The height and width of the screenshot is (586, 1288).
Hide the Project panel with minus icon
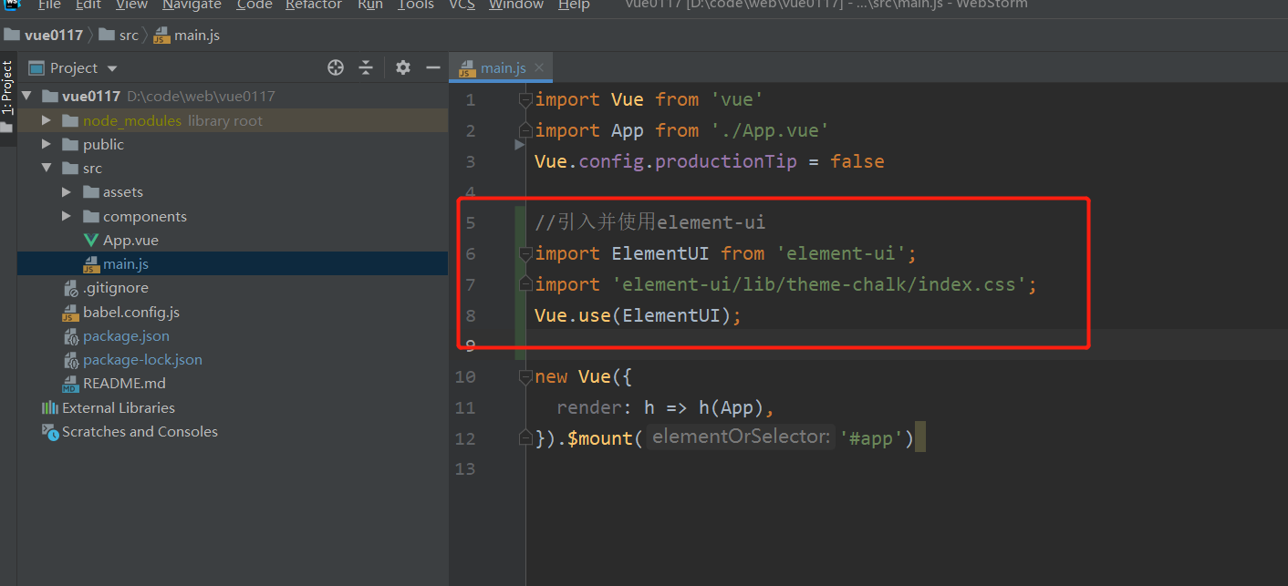pos(433,67)
